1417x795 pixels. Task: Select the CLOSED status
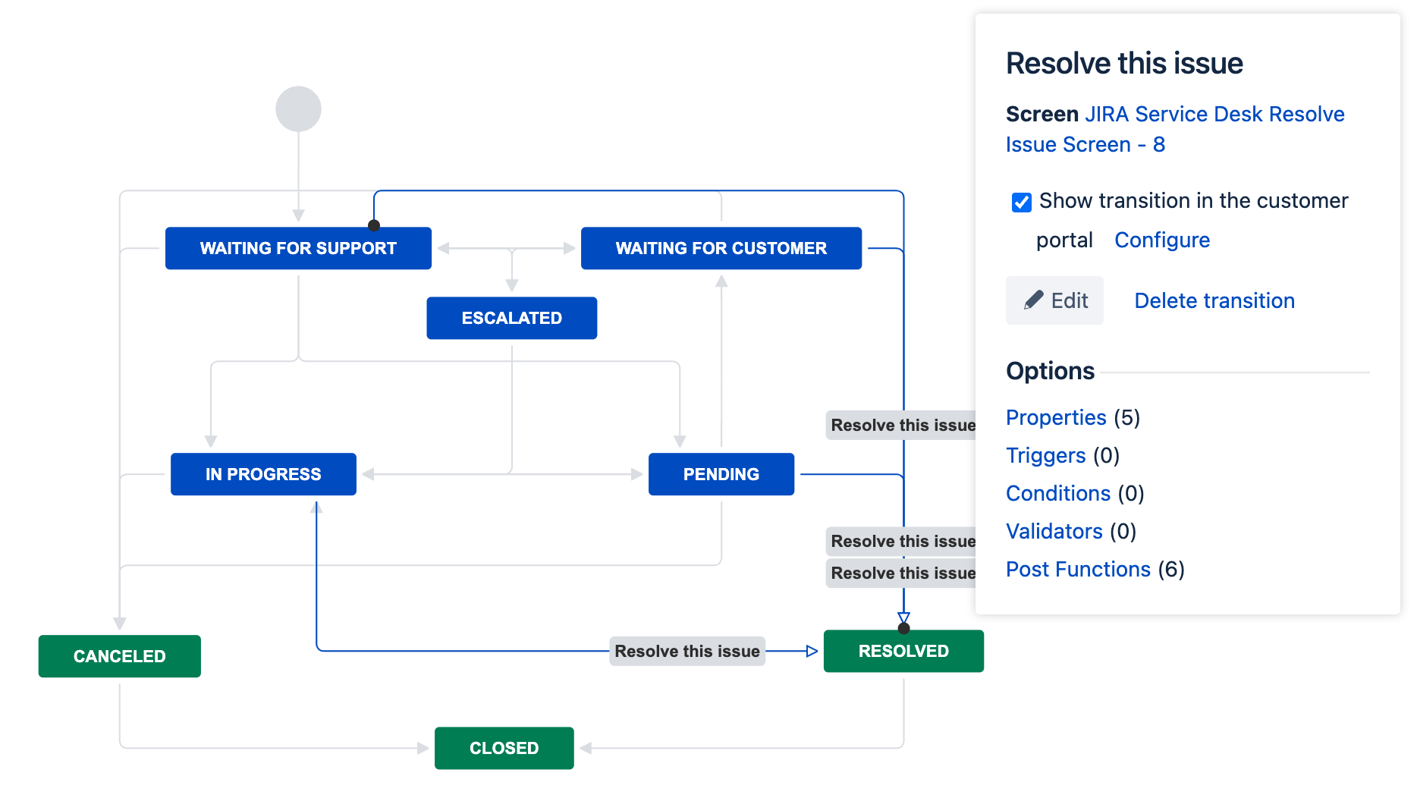[504, 748]
